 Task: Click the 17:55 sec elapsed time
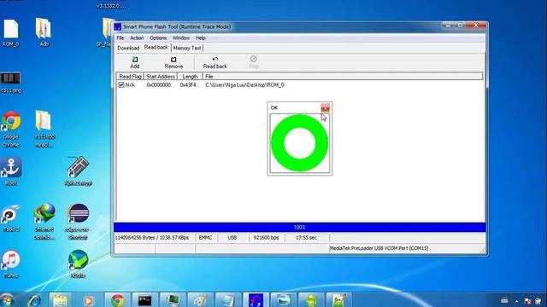306,238
